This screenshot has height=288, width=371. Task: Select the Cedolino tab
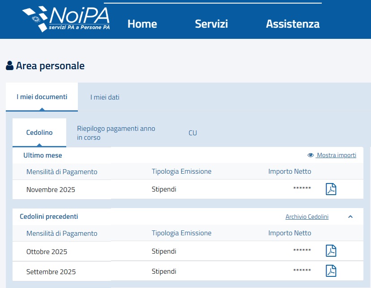(39, 133)
